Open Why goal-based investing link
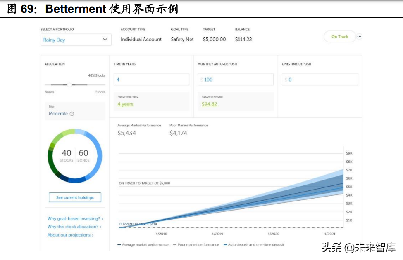This screenshot has width=403, height=260. (75, 218)
